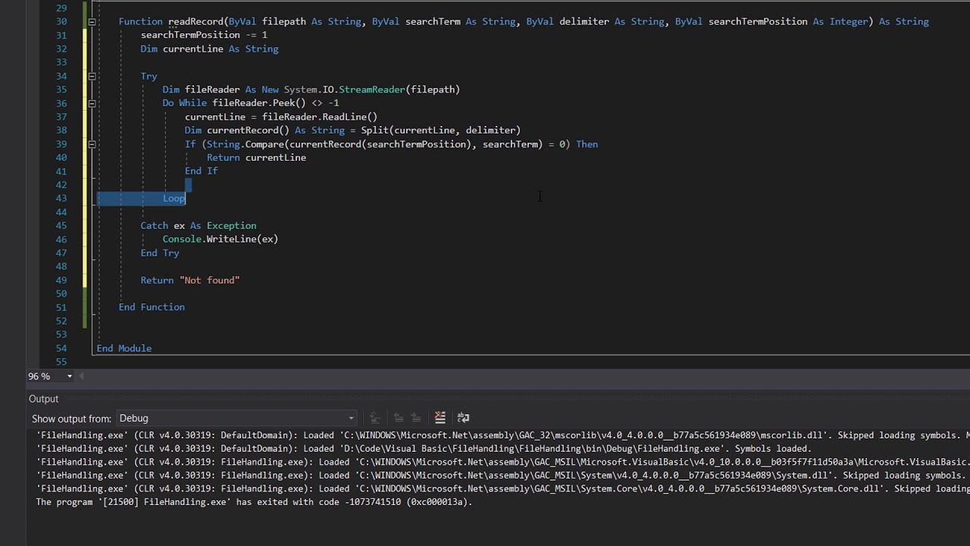
Task: Click the horizontal scrollbar left arrow
Action: [x=82, y=376]
